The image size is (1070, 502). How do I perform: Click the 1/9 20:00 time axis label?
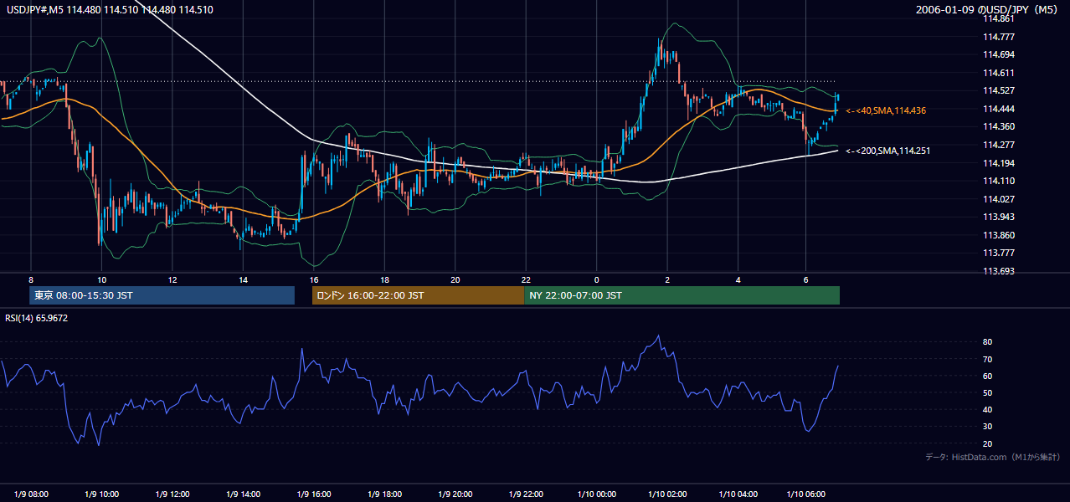point(455,494)
